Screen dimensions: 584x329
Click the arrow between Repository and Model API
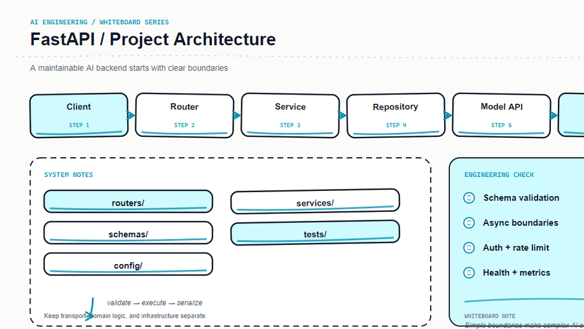448,116
